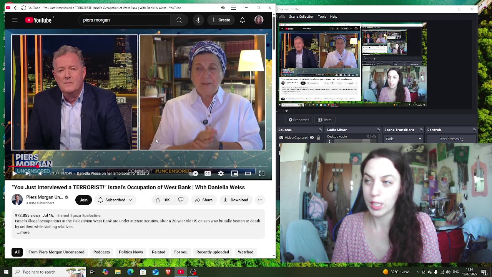Open the Subscribed notification dropdown
492x277 pixels.
tap(115, 200)
